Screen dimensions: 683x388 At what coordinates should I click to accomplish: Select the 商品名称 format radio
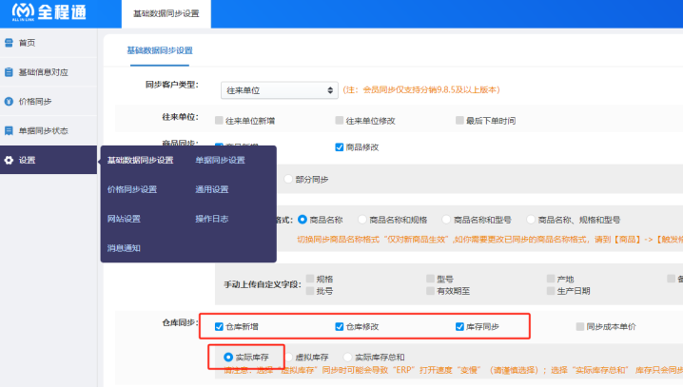pos(302,220)
